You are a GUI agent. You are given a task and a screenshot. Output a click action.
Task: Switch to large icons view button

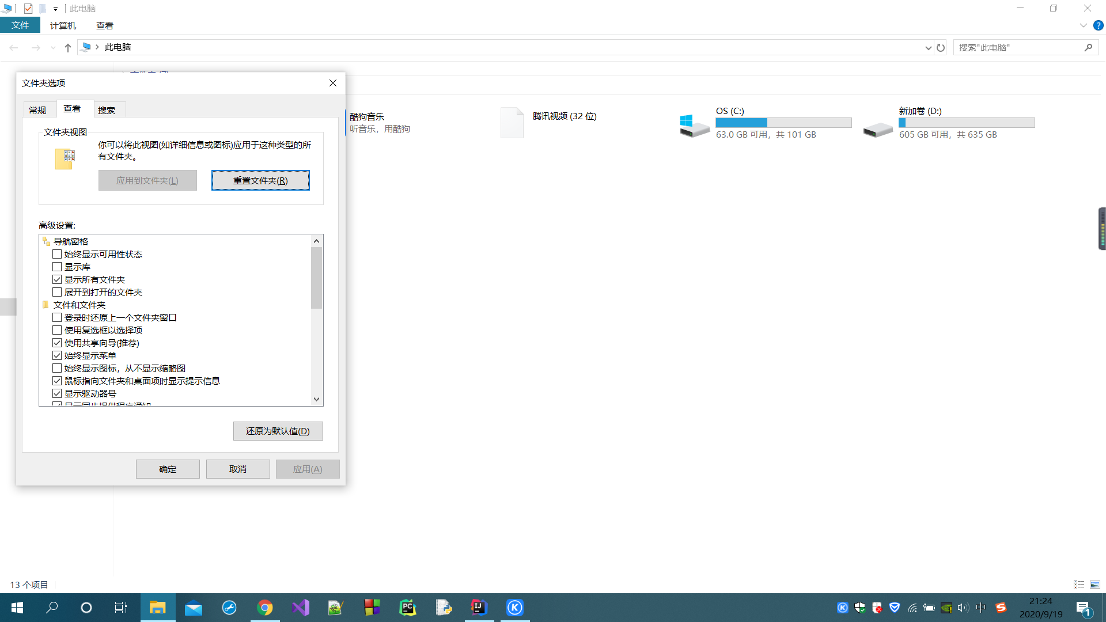point(1094,585)
